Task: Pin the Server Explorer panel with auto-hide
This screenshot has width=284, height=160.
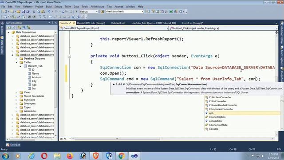Action: pyautogui.click(x=52, y=23)
